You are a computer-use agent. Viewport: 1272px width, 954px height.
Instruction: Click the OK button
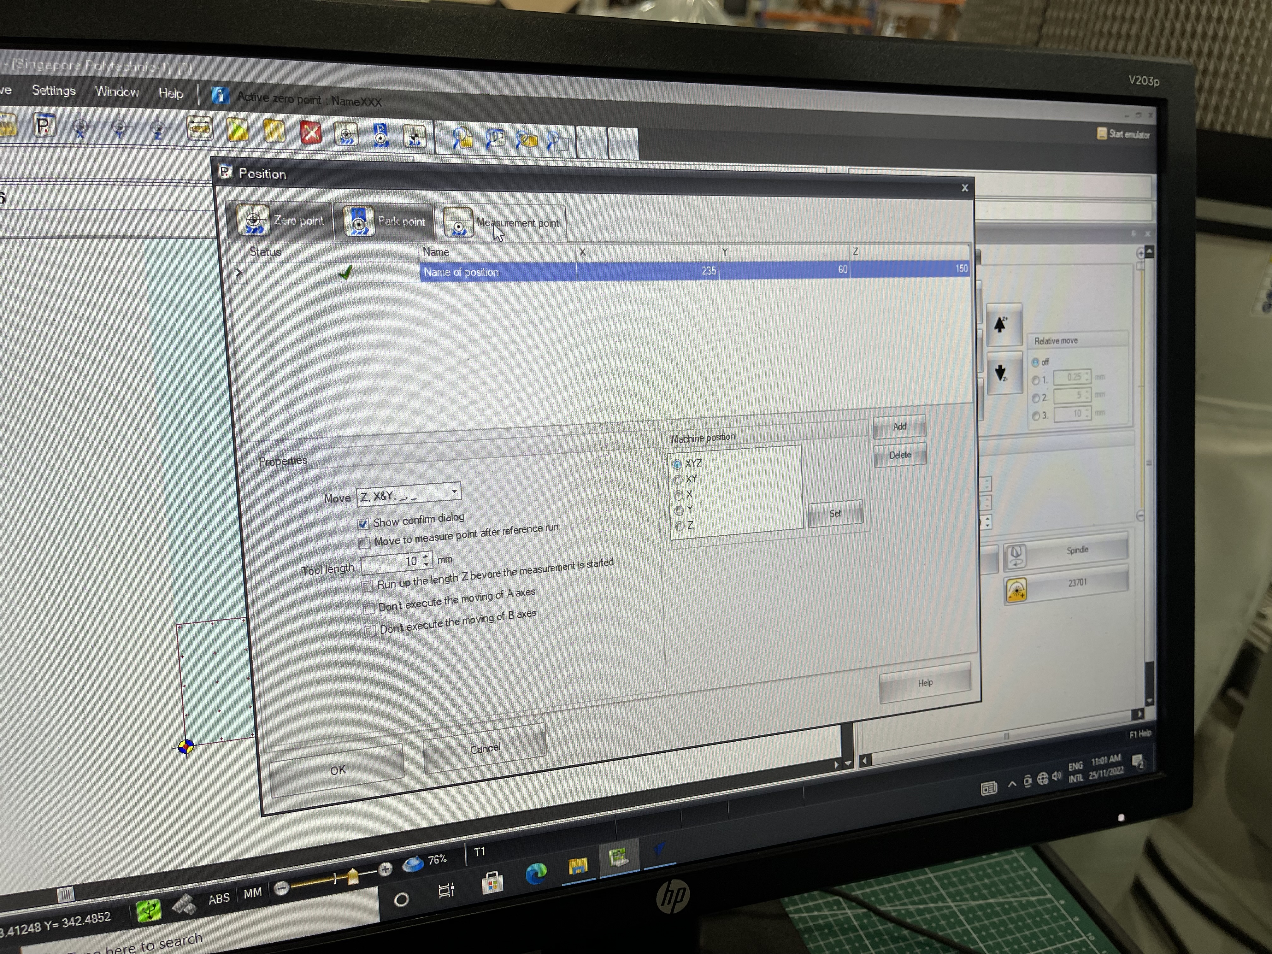(337, 770)
